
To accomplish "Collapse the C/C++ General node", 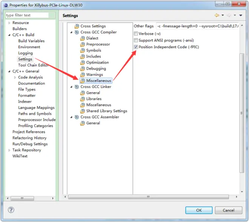I will (9, 71).
